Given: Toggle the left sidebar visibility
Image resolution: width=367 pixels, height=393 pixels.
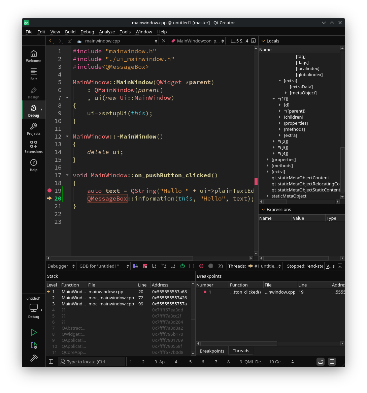Looking at the screenshot, I should click(51, 362).
